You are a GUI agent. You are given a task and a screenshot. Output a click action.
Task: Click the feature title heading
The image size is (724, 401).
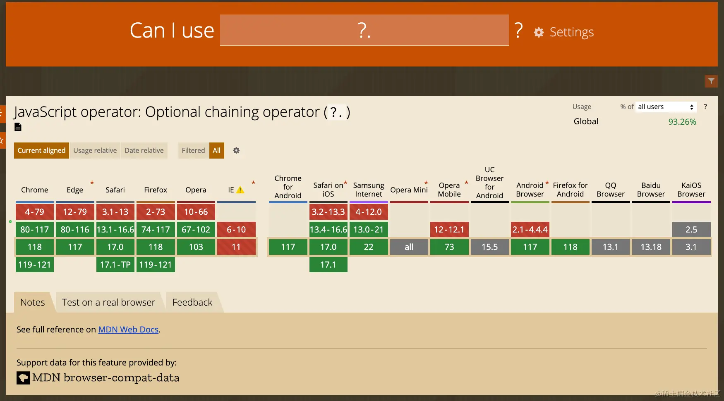point(182,112)
